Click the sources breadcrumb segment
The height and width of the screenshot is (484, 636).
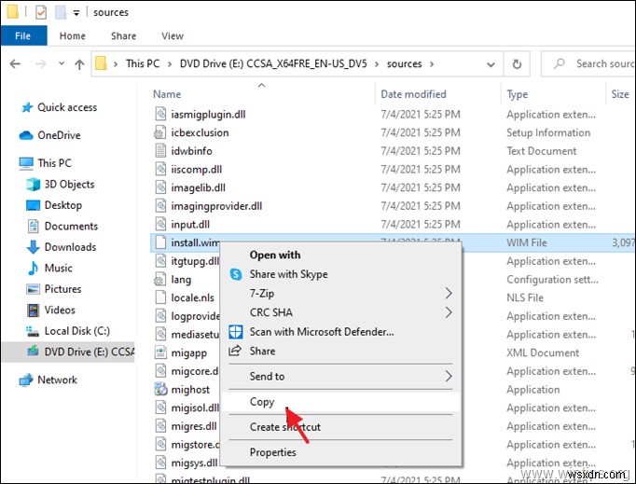pos(404,63)
